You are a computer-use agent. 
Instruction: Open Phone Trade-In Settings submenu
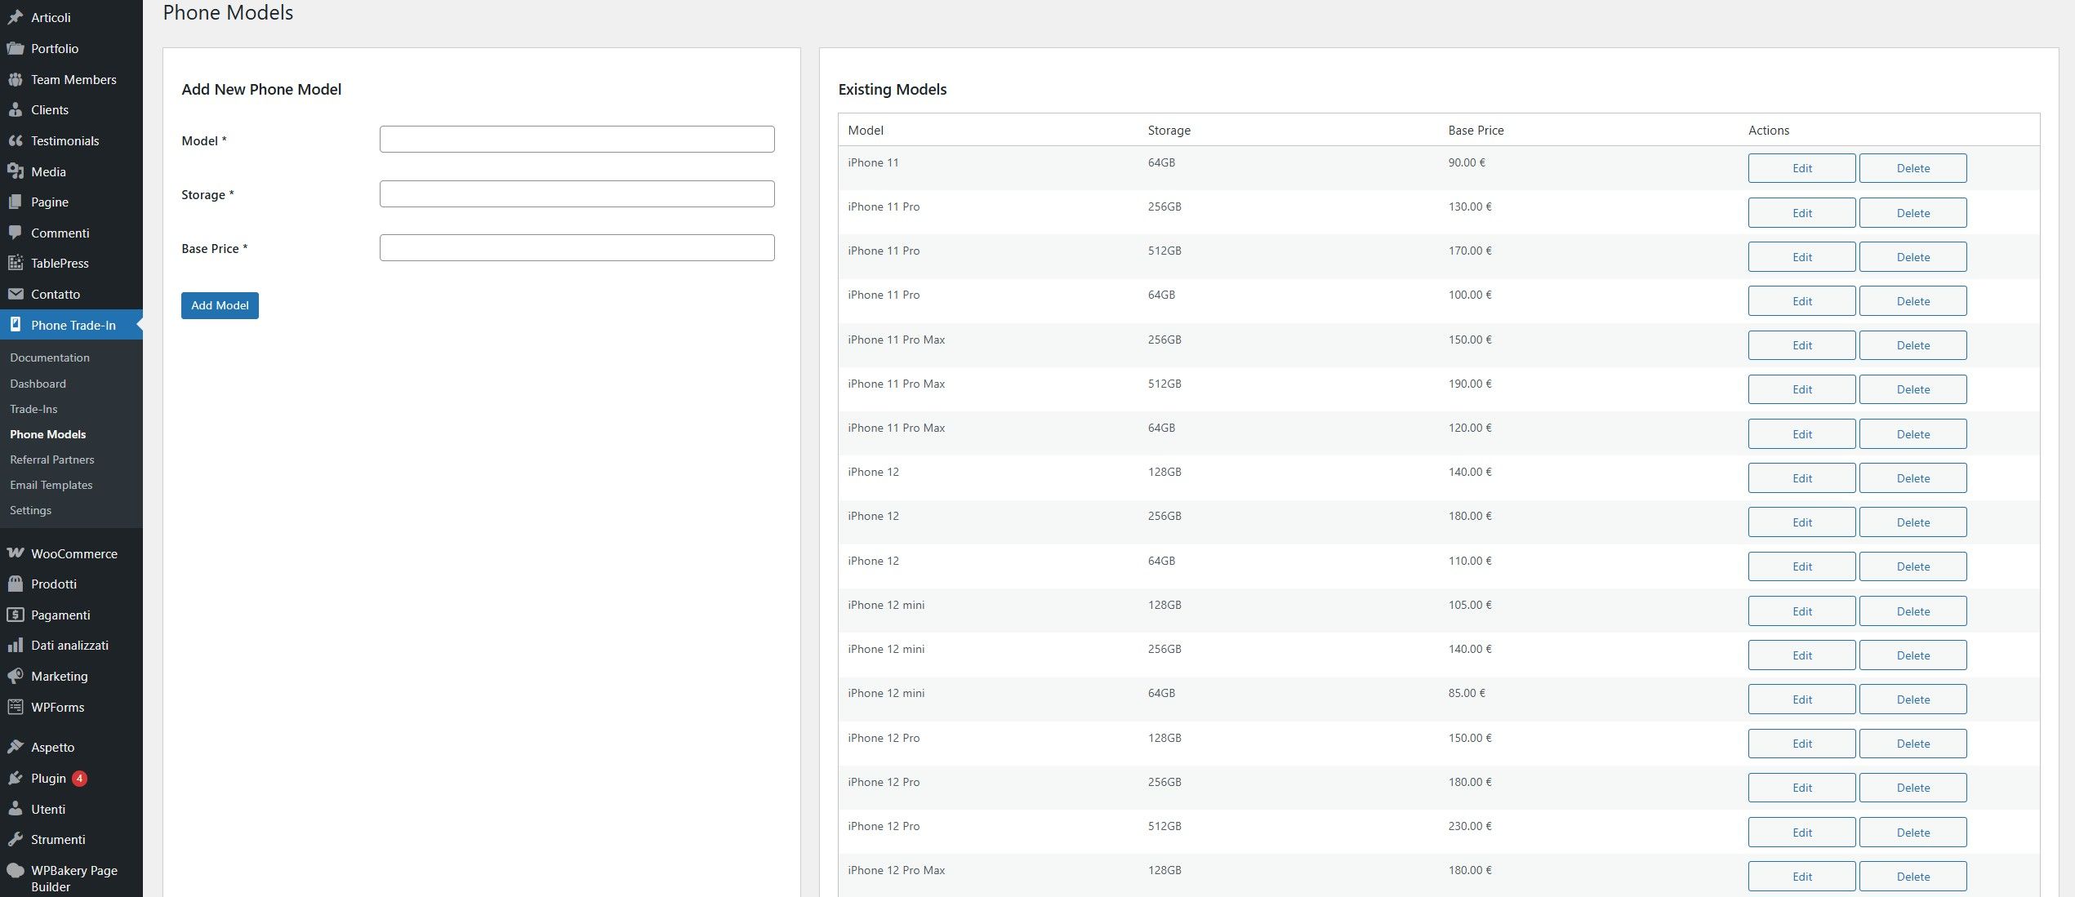(30, 510)
